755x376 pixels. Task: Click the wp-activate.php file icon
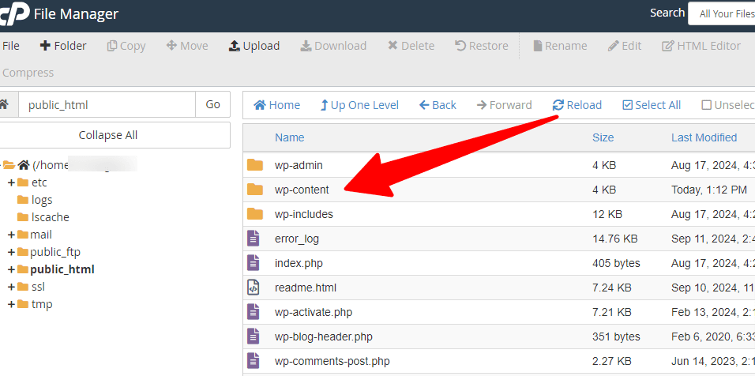tap(254, 312)
